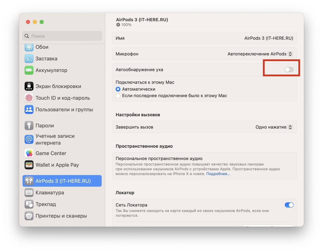This screenshot has width=323, height=252.
Task: Turn off the Сеть Локатора switch
Action: (x=289, y=205)
